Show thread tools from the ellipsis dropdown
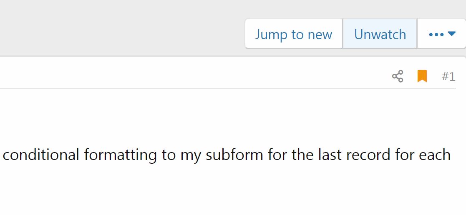The image size is (466, 215). click(x=442, y=34)
